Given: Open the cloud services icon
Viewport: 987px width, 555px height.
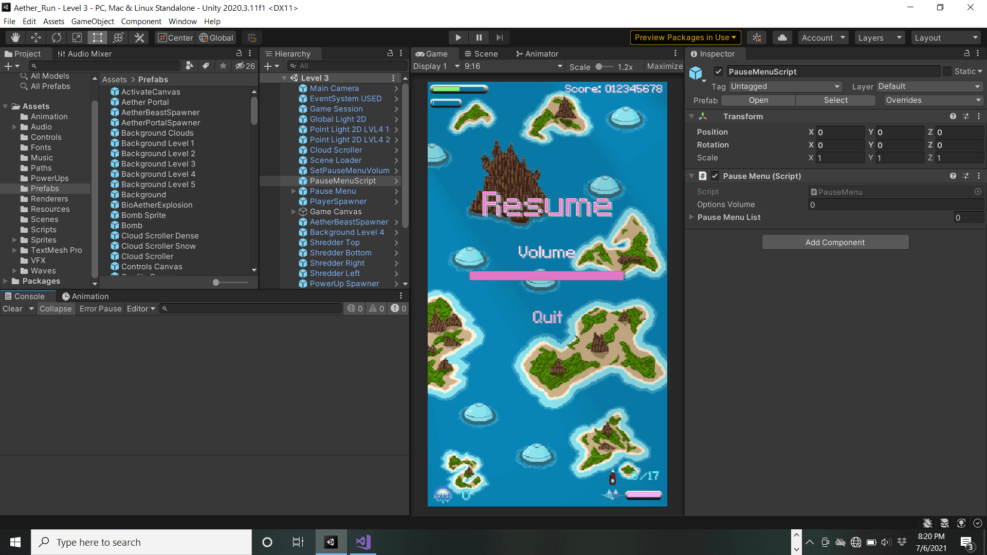Looking at the screenshot, I should (x=782, y=38).
